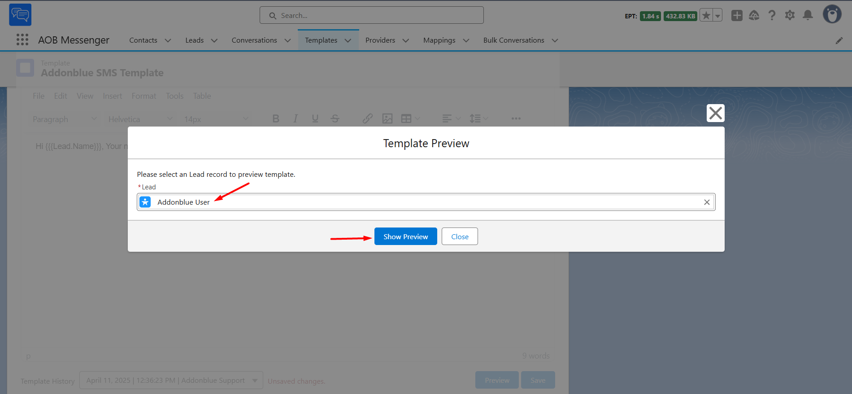Open the Template History dropdown
The width and height of the screenshot is (852, 394).
171,380
